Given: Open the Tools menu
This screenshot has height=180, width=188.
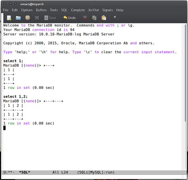Looking at the screenshot, I should tap(54, 10).
